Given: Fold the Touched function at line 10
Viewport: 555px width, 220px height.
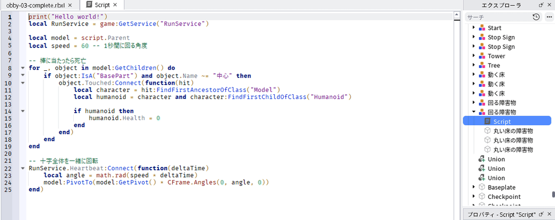Looking at the screenshot, I should click(23, 83).
